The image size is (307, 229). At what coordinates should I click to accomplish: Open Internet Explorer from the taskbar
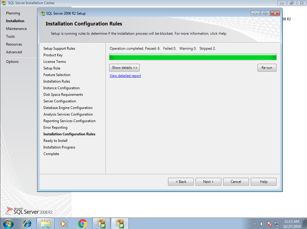coord(27,223)
